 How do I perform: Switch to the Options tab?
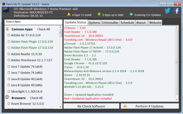pos(94,23)
